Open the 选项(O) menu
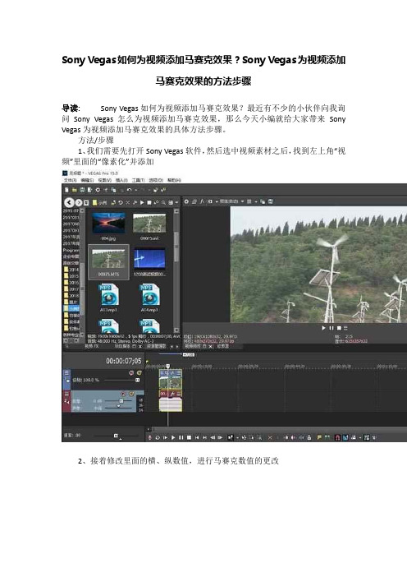Viewport: 407px width, 577px height. tap(156, 180)
